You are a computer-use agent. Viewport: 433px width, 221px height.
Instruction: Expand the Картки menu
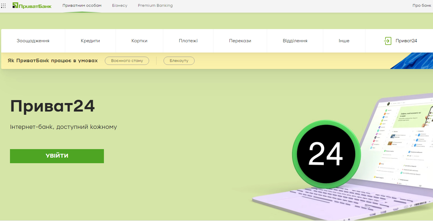[x=139, y=41]
